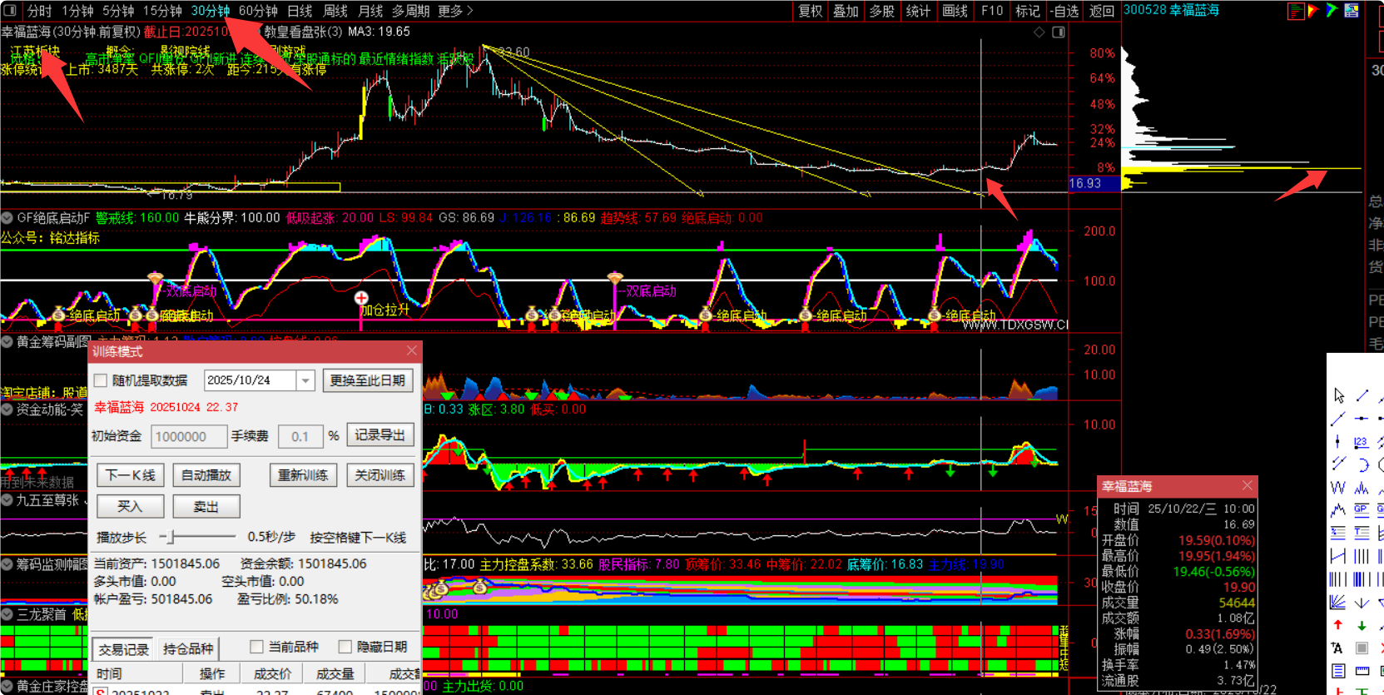
Task: Select the numbered 123 label tool
Action: (1362, 441)
